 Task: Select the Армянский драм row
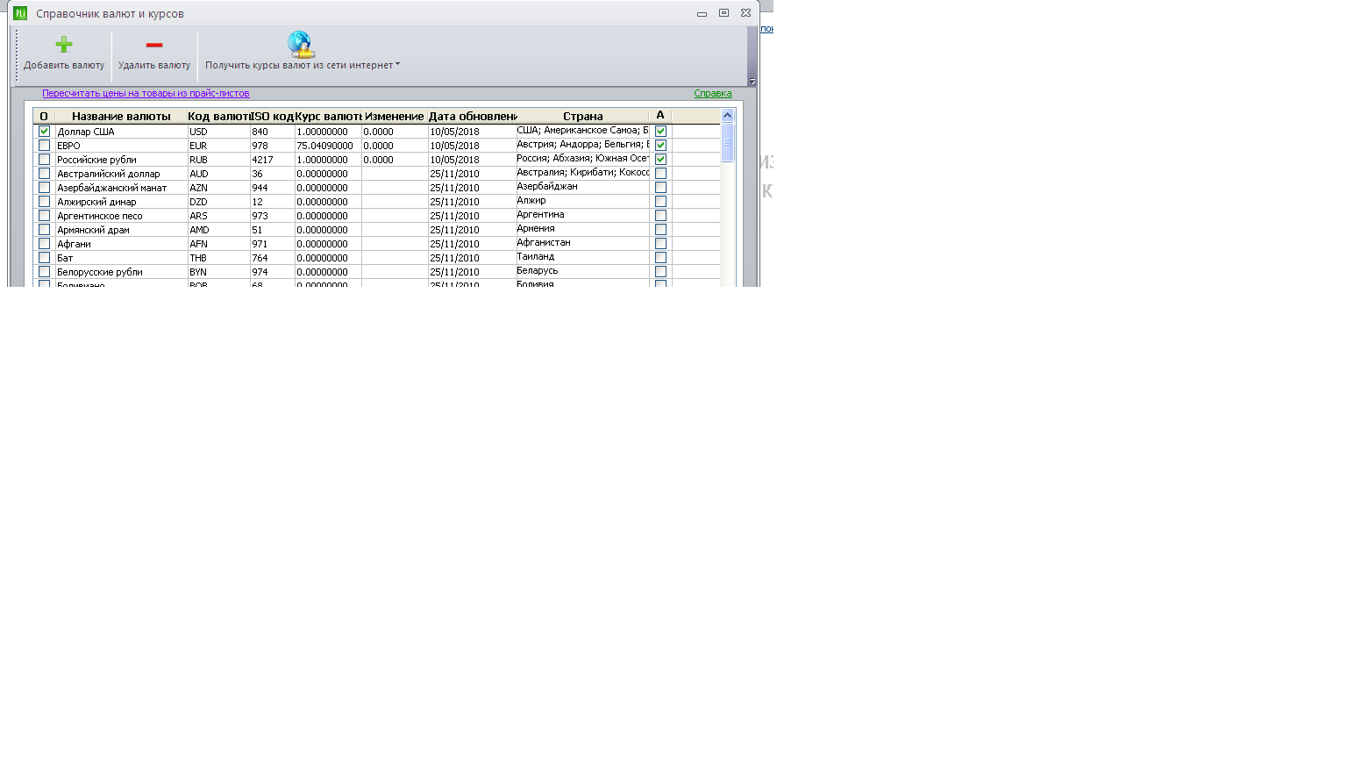[377, 230]
